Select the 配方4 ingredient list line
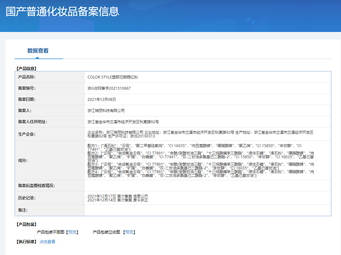This screenshot has height=255, width=341. pos(201,174)
